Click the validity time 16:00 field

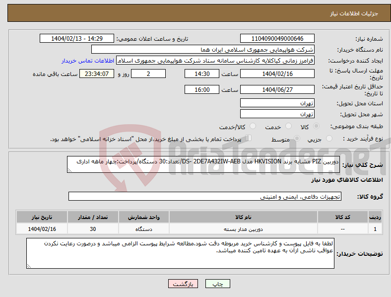click(202, 89)
